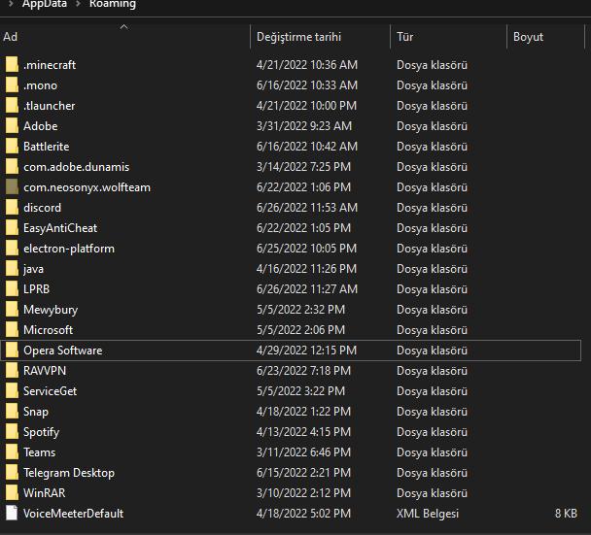The height and width of the screenshot is (535, 591).
Task: Select the ServiceGet folder name
Action: point(51,390)
